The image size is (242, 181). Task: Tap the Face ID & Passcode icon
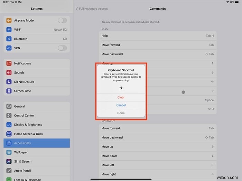9,179
